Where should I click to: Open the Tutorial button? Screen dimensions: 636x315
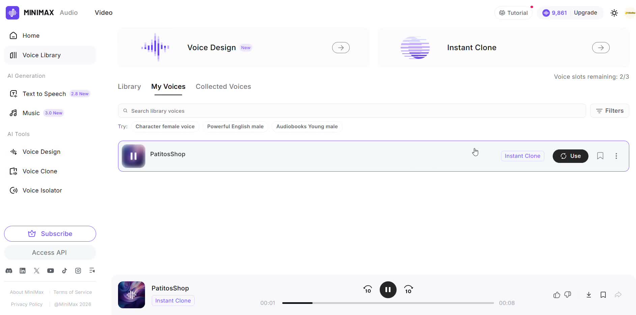513,13
